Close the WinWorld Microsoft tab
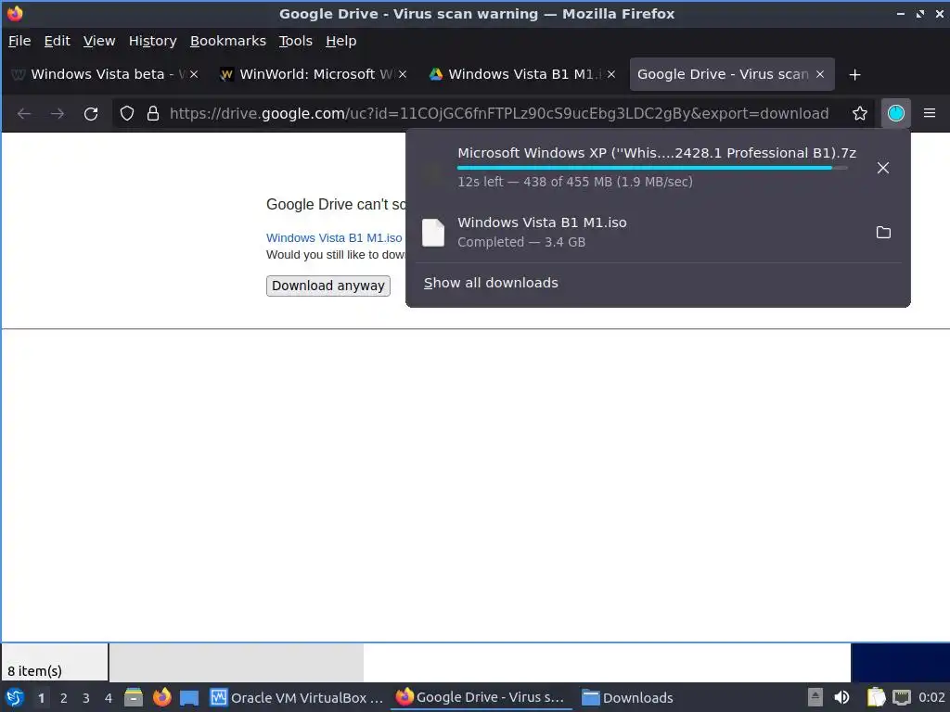 (403, 74)
